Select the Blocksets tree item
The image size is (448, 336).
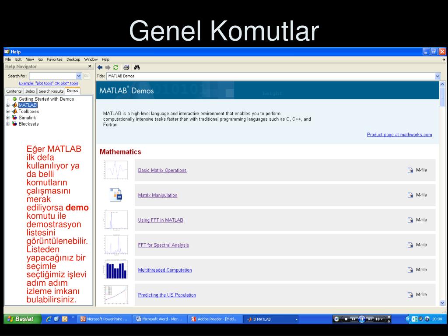point(28,124)
